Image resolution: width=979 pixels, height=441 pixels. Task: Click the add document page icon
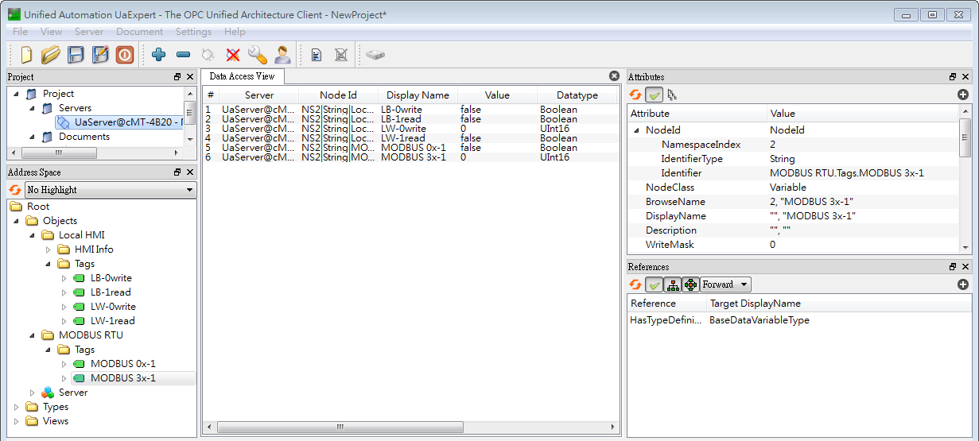(x=316, y=55)
